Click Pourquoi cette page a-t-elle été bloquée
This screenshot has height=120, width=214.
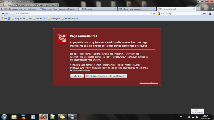point(106,76)
